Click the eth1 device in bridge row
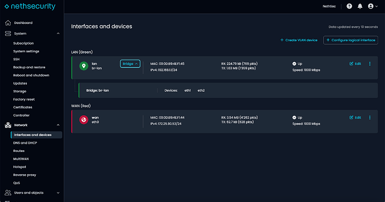The image size is (385, 202). pos(187,90)
